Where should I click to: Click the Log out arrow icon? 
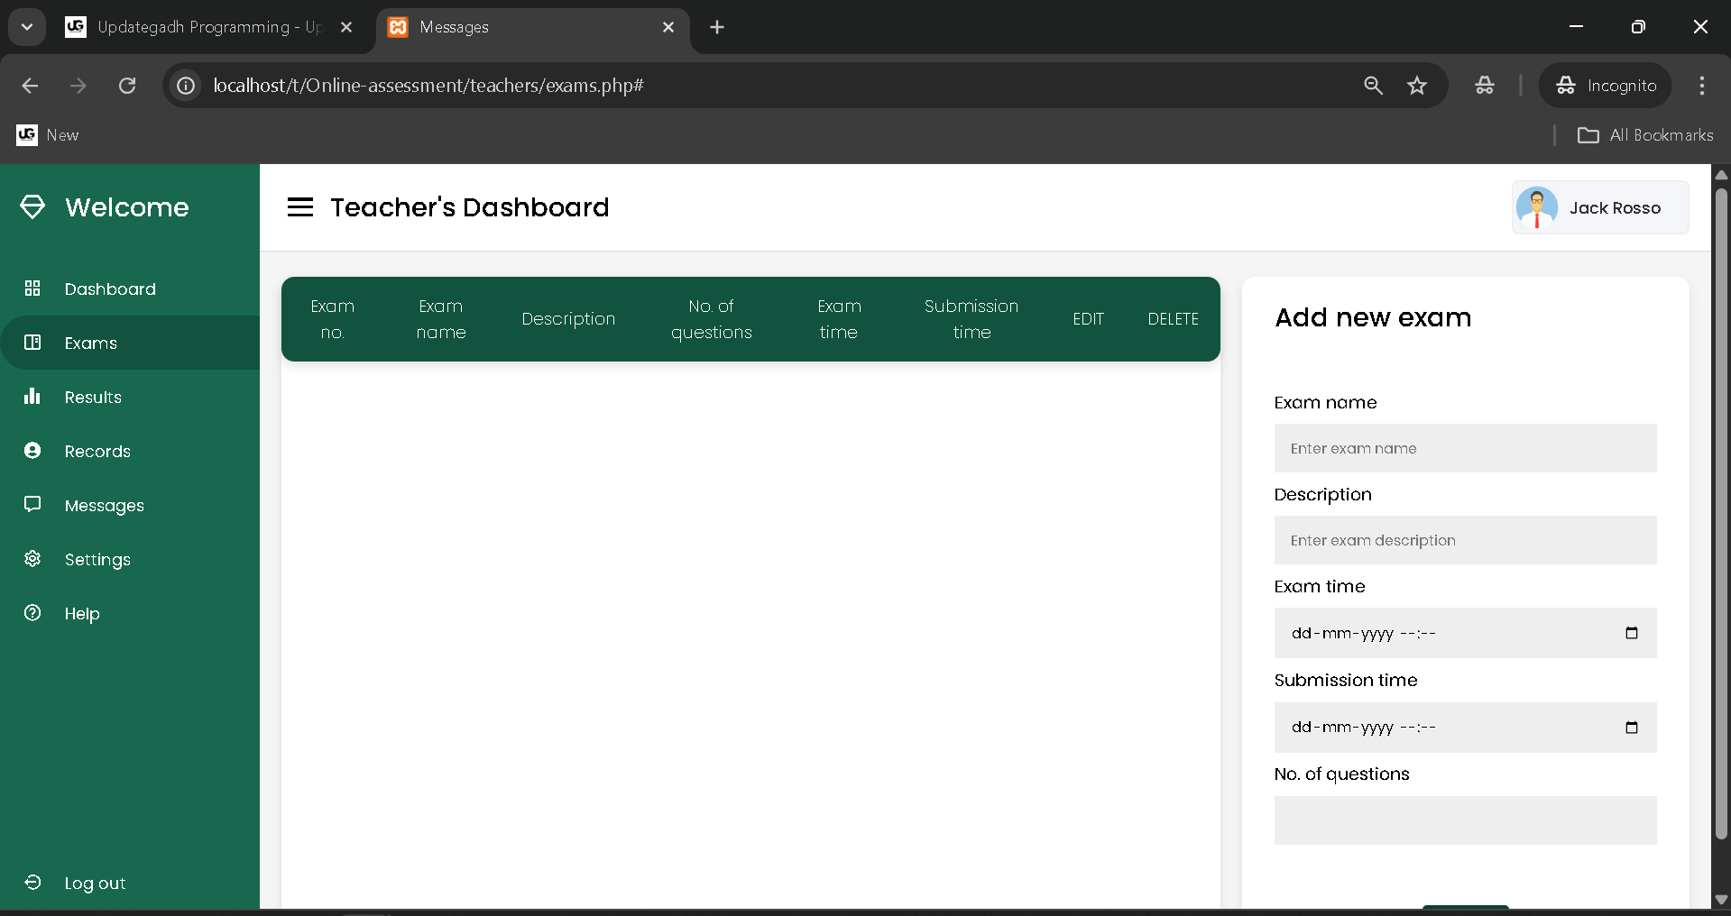32,883
